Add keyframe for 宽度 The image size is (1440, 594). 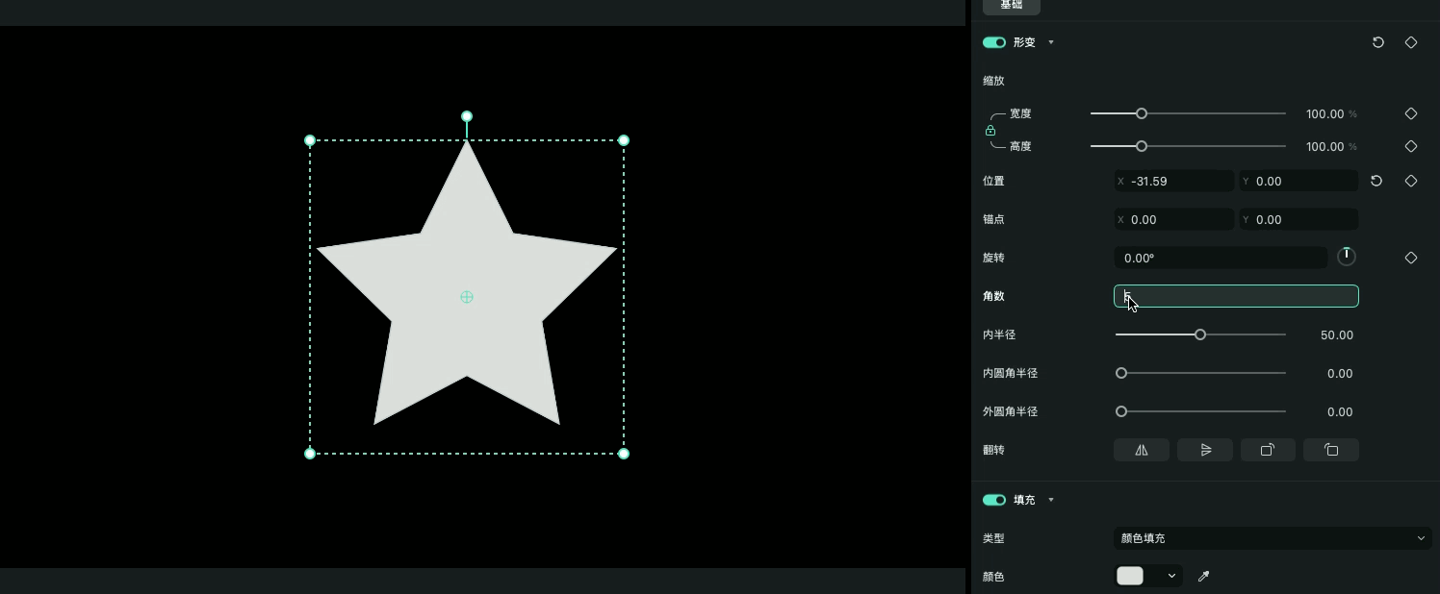(1411, 113)
